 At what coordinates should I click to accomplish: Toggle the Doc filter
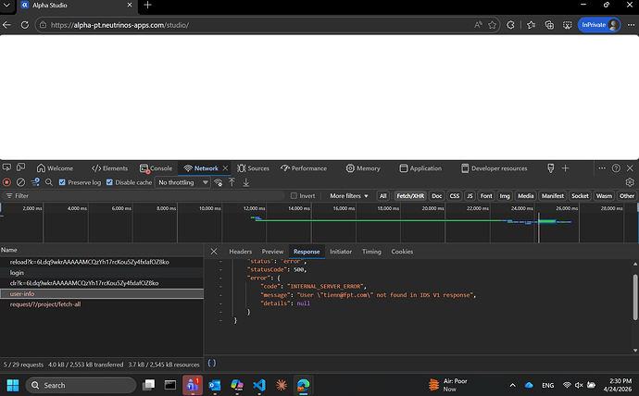pos(437,196)
